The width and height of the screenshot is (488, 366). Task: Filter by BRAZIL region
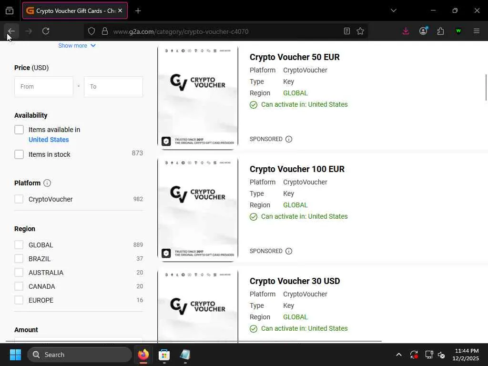19,259
